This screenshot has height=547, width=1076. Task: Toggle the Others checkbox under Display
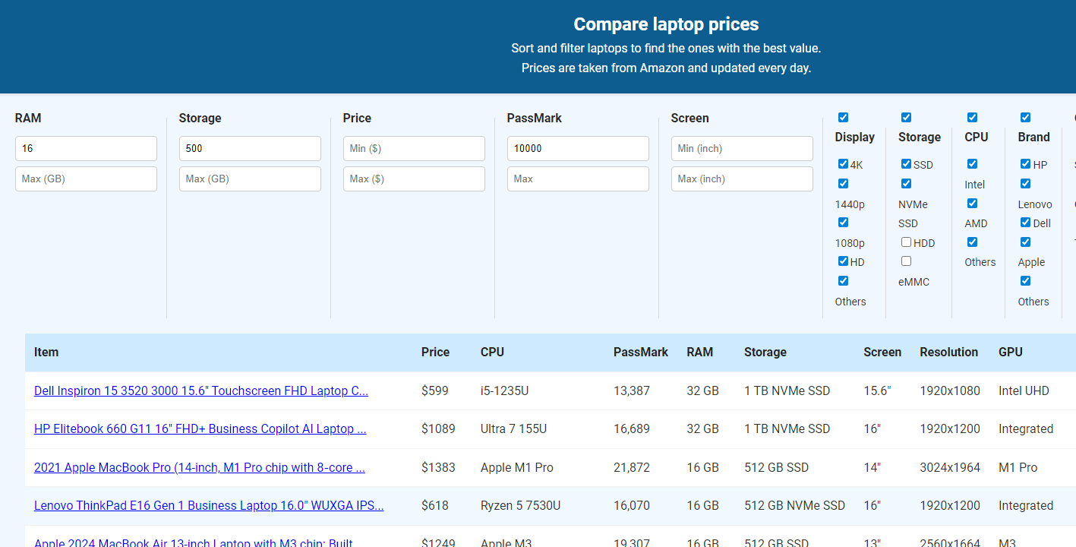(843, 280)
